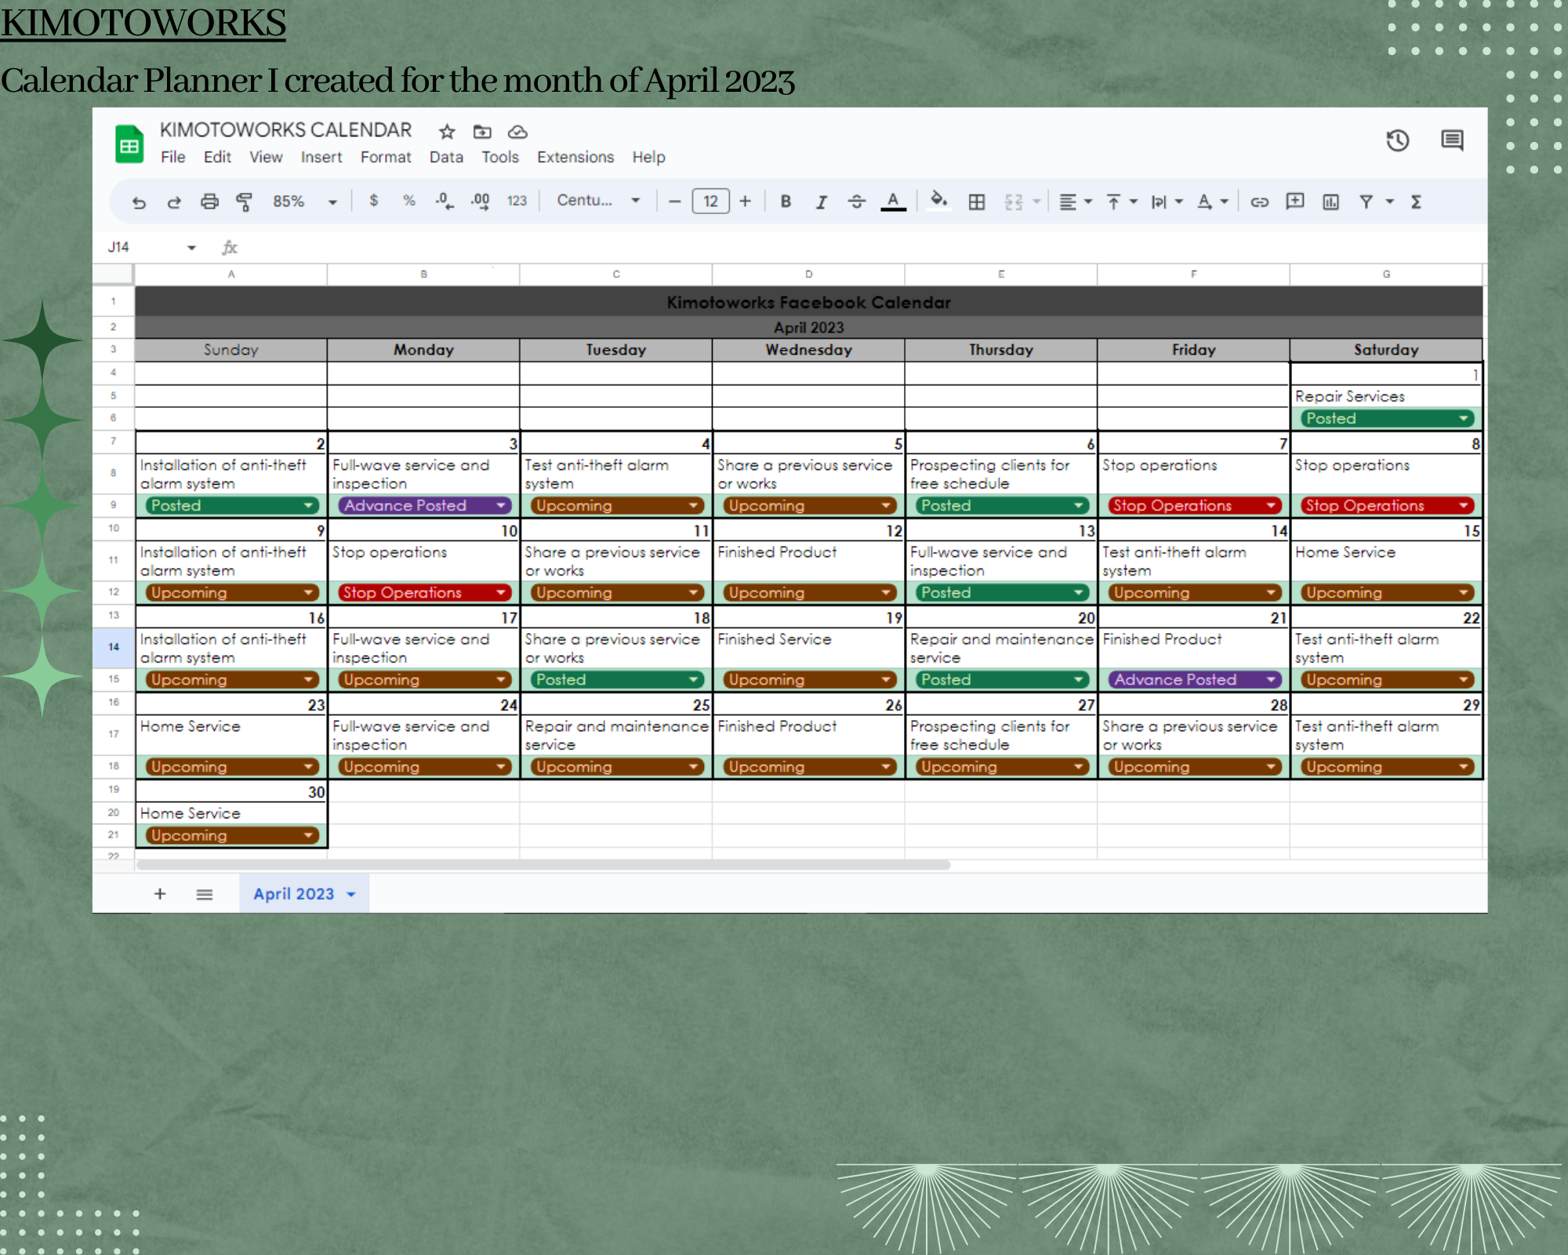This screenshot has width=1568, height=1255.
Task: Star the KIMOTOWORKS CALENDAR document
Action: click(447, 132)
